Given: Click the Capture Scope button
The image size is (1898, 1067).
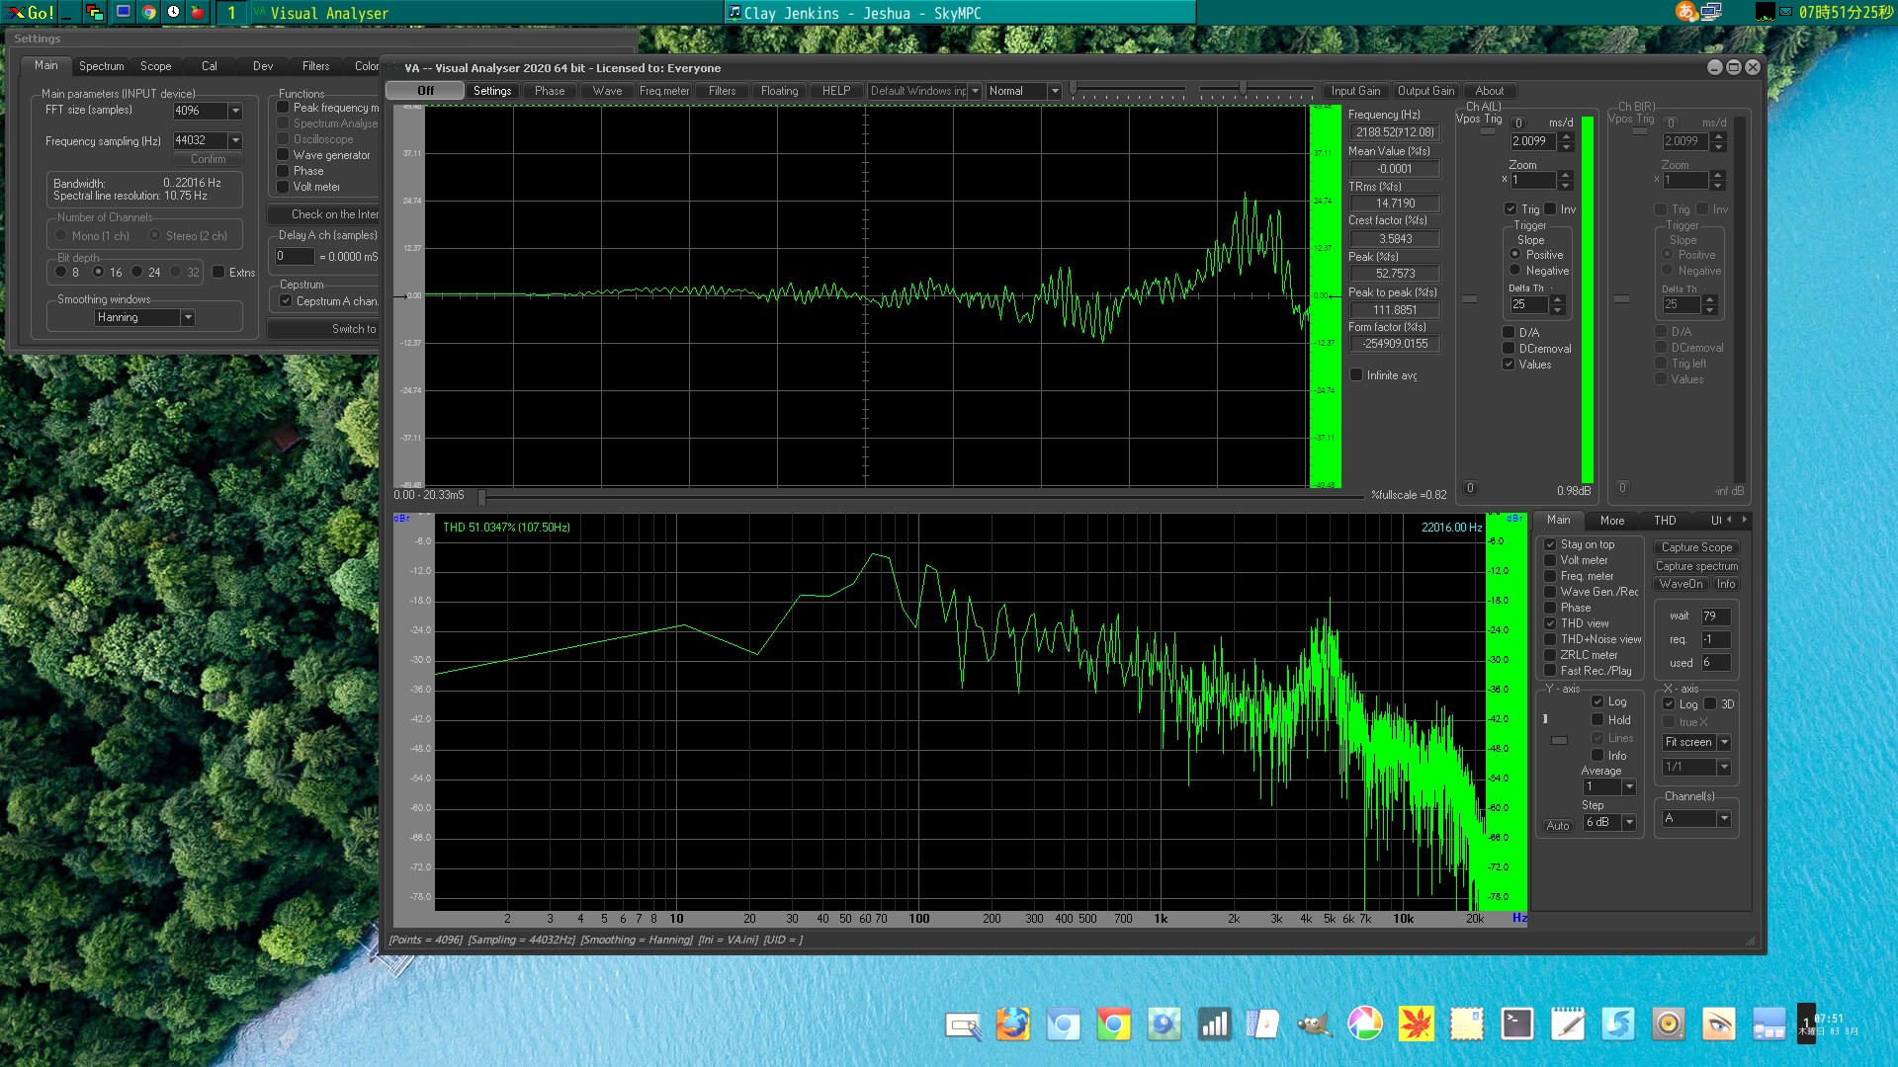Looking at the screenshot, I should tap(1696, 547).
